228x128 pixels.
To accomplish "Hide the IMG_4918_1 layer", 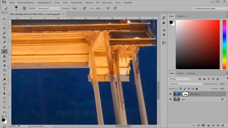I will click(170, 94).
